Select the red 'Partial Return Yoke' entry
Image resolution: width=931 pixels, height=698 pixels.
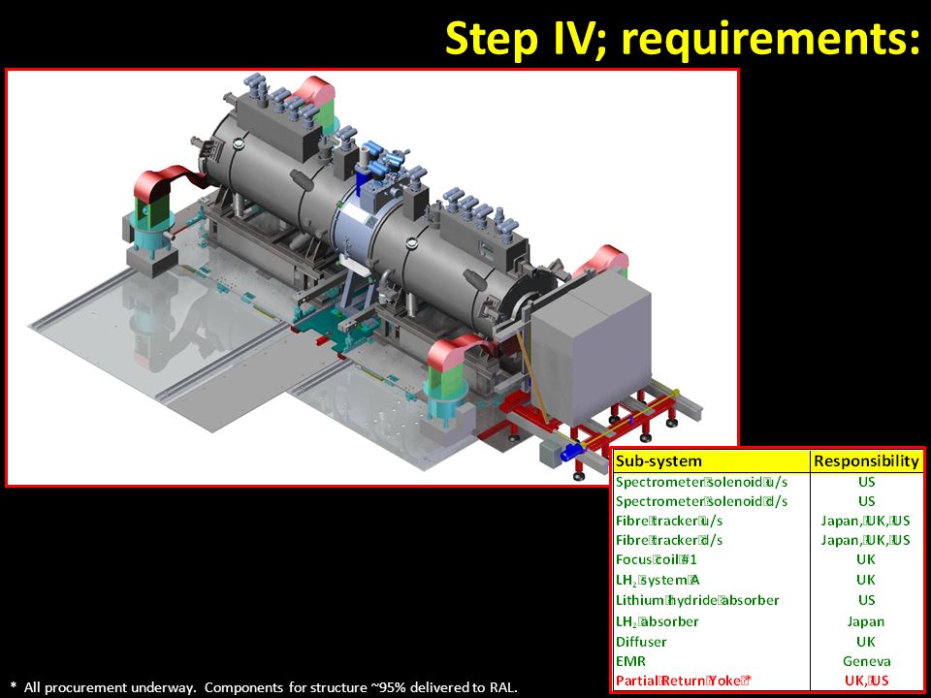pos(684,681)
